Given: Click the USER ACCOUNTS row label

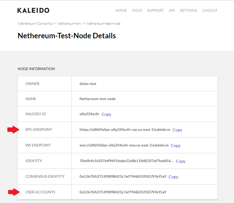Looking at the screenshot, I should click(40, 192).
